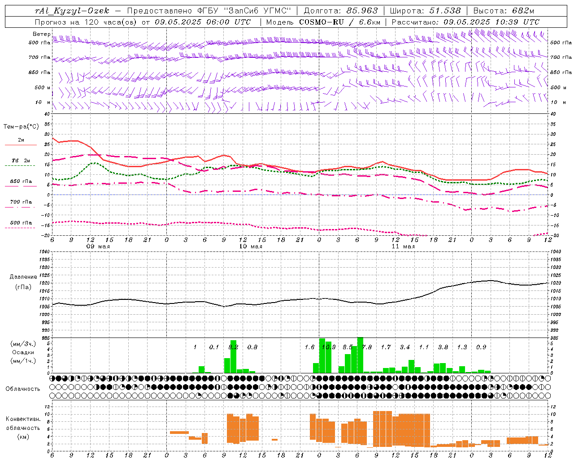
Task: Click the 11 мая date label
Action: (403, 247)
